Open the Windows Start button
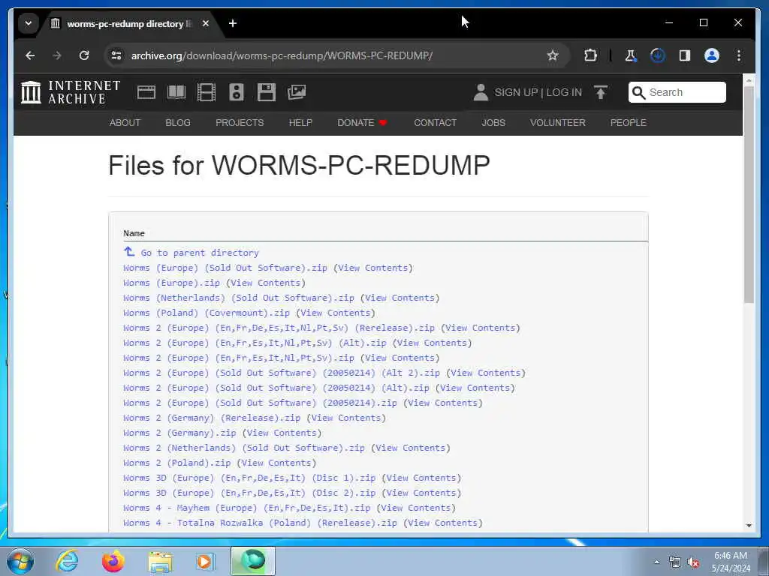769x576 pixels. click(20, 561)
